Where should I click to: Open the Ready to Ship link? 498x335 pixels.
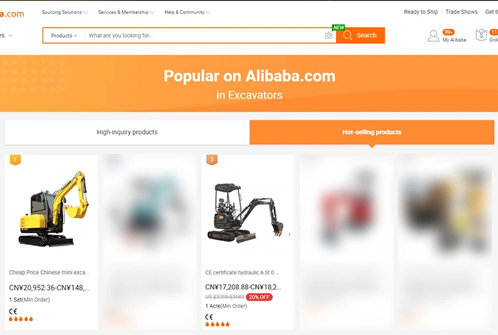[x=421, y=12]
